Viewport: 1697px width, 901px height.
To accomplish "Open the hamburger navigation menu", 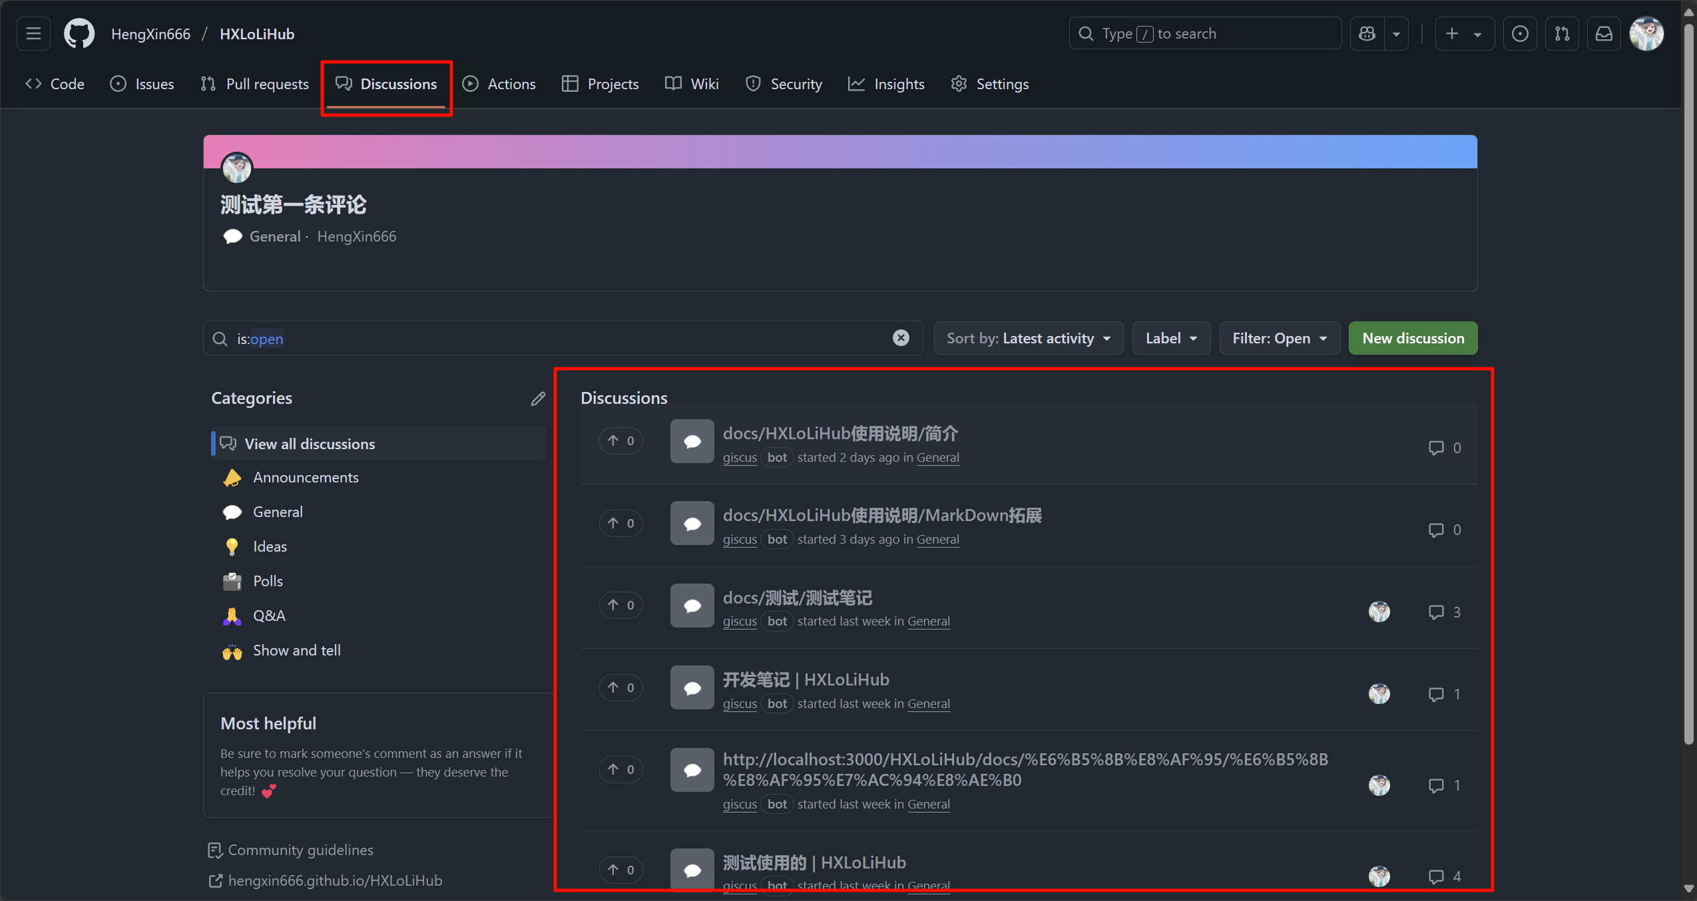I will pos(33,33).
